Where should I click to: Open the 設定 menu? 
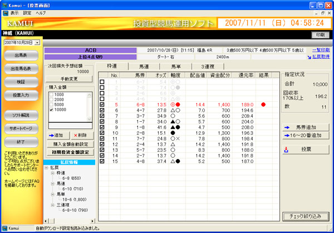pyautogui.click(x=27, y=12)
